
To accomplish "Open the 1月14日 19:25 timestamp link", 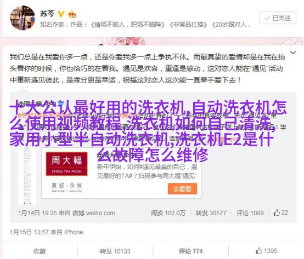I will (37, 213).
